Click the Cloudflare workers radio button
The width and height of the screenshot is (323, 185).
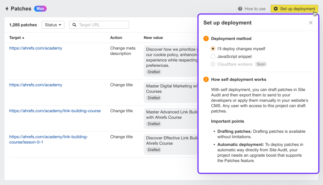[x=214, y=64]
